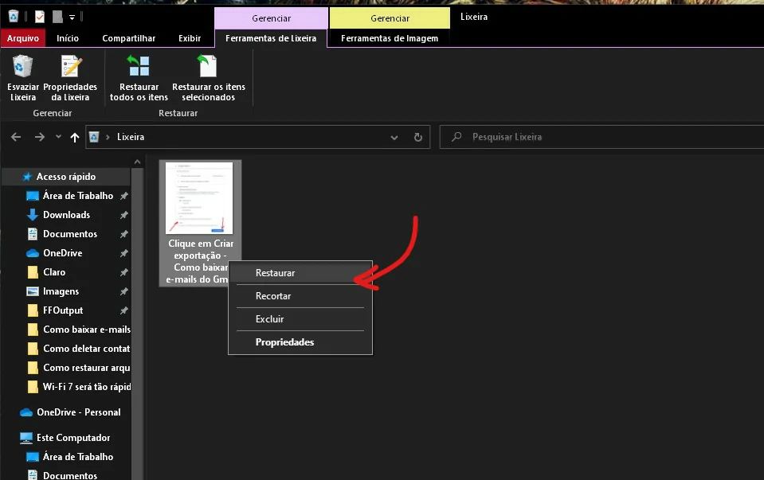Open OneDrive pinned in quick access

point(62,253)
